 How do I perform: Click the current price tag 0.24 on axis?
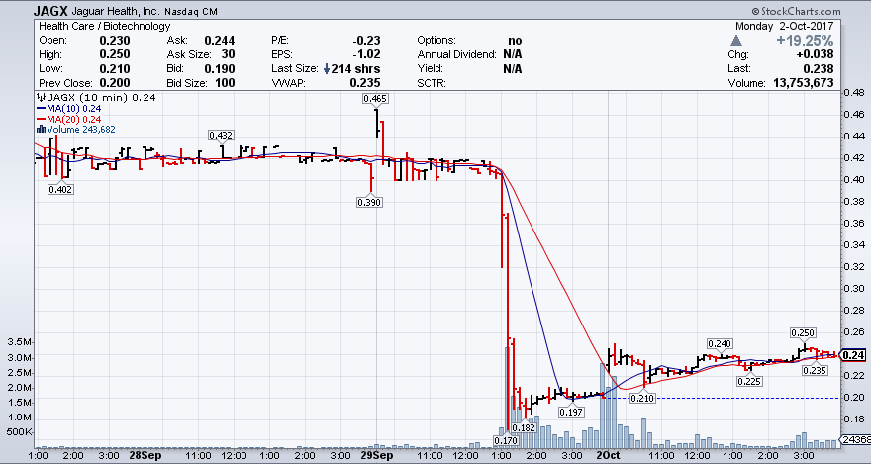tap(854, 355)
